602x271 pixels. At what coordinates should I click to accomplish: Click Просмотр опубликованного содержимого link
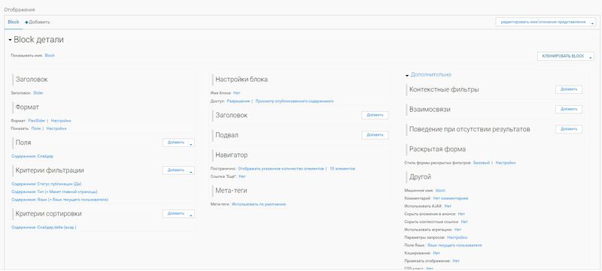coord(294,101)
